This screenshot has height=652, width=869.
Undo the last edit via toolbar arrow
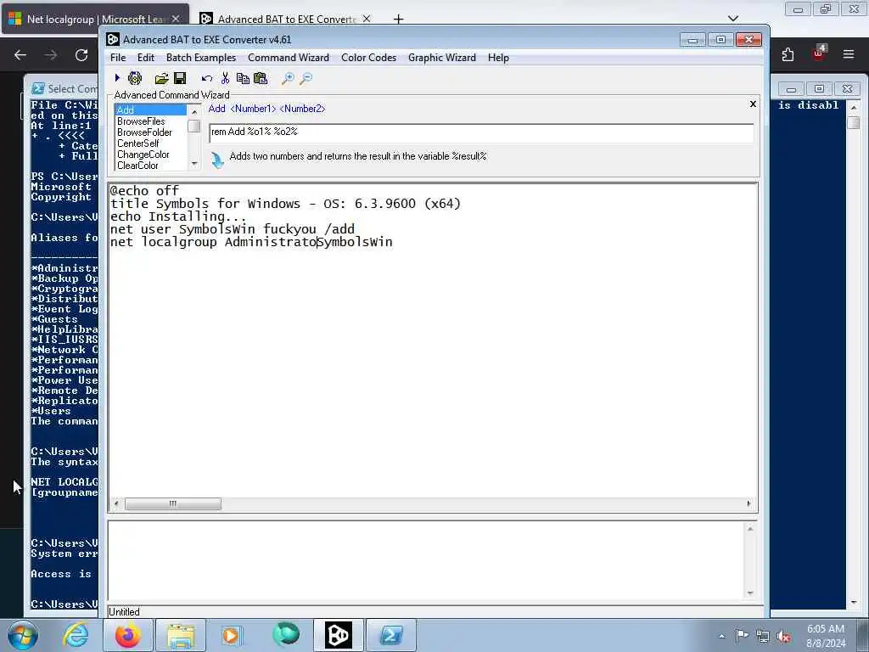pyautogui.click(x=207, y=79)
